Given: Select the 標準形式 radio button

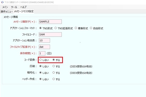Looking at the screenshot, I should (76, 28).
